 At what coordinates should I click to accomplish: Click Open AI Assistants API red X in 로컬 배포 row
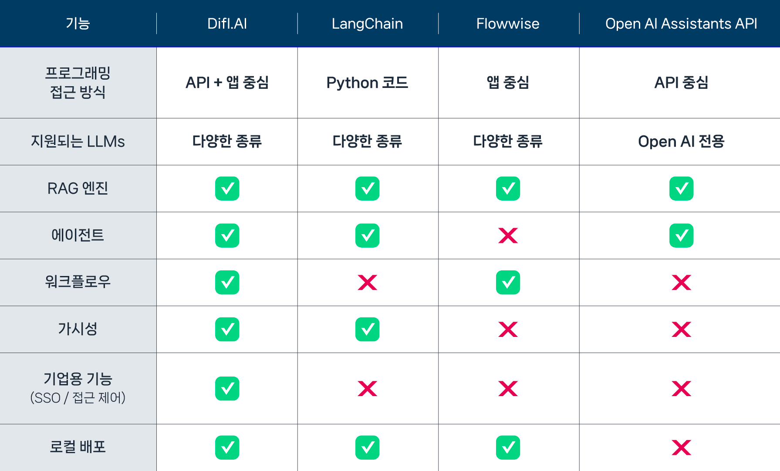click(x=681, y=447)
